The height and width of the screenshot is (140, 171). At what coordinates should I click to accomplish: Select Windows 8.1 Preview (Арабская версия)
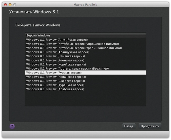coord(85,89)
